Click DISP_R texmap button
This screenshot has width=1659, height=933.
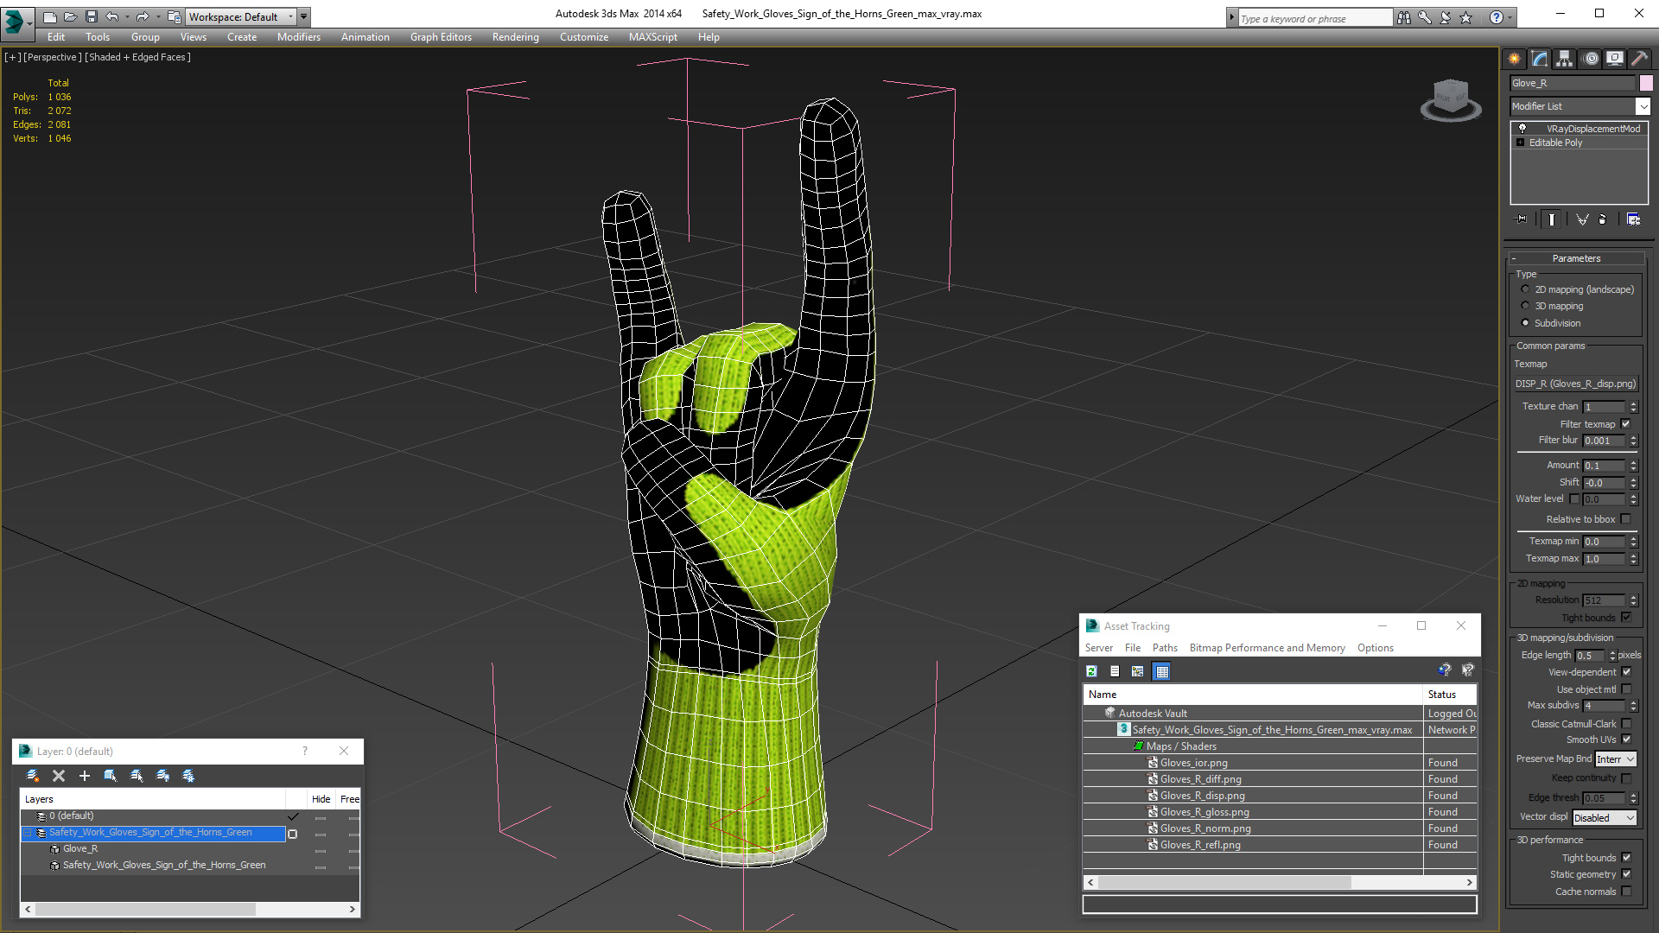[1575, 384]
